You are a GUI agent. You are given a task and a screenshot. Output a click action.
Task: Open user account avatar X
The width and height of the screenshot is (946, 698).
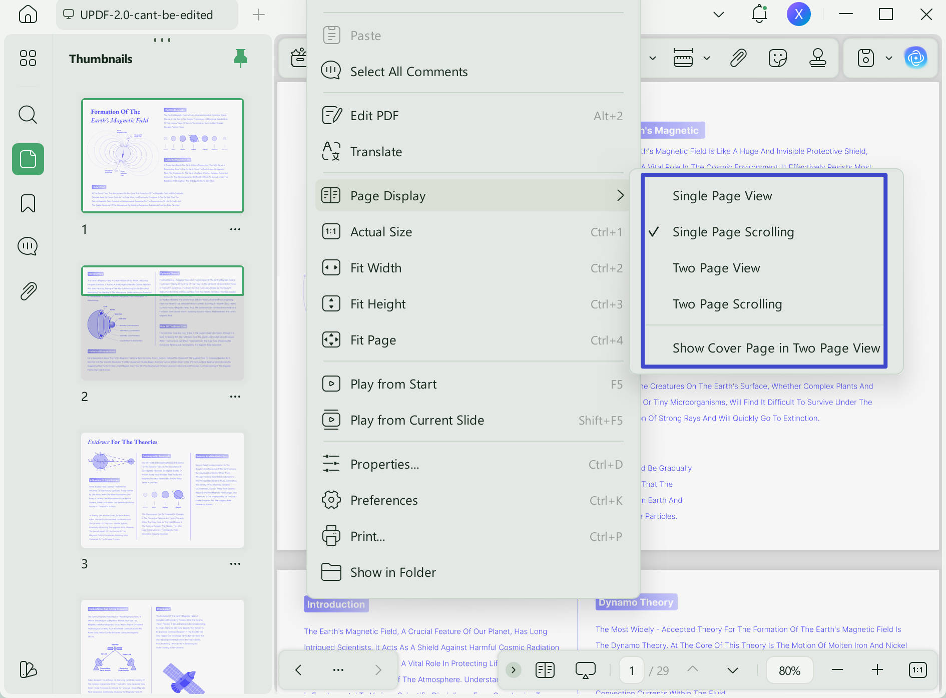(799, 14)
